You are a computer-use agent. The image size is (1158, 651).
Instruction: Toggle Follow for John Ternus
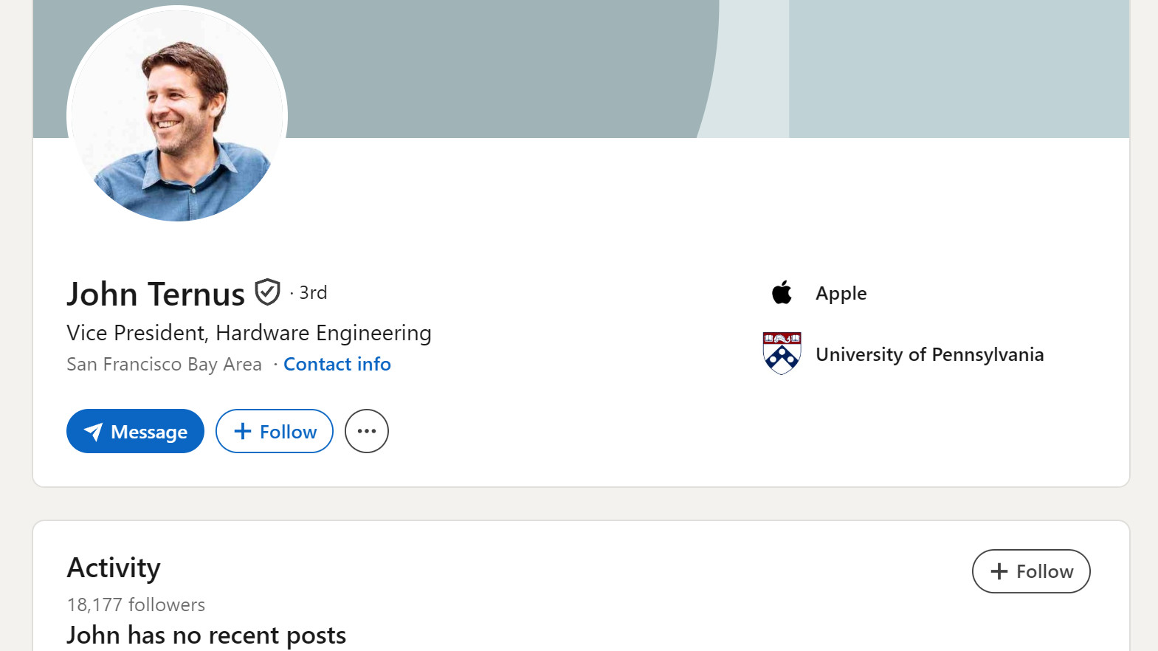tap(274, 431)
